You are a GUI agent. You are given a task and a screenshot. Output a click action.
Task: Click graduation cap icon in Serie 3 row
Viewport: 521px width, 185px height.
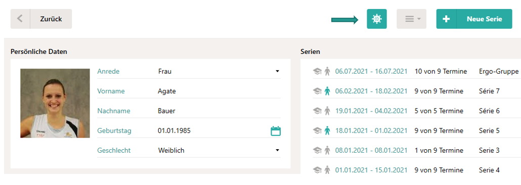317,151
